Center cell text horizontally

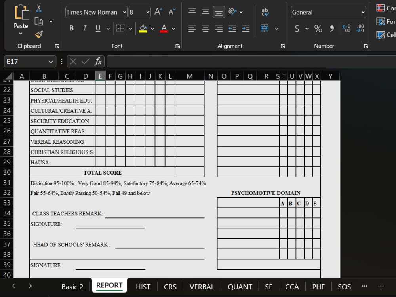pyautogui.click(x=206, y=28)
